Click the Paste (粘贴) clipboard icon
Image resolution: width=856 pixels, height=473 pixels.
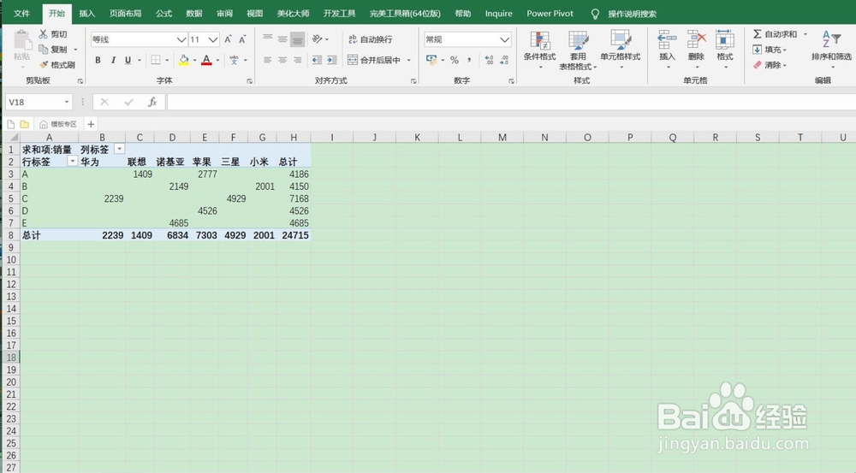(x=22, y=41)
